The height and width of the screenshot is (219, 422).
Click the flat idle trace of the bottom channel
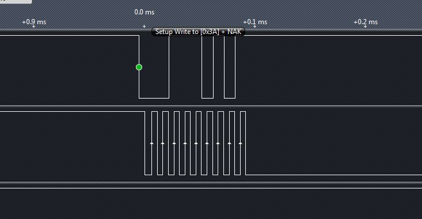[x=211, y=188]
